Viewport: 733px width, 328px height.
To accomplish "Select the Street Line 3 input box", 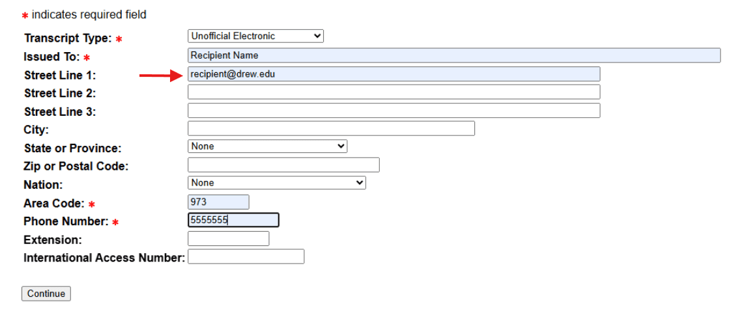I will 394,111.
